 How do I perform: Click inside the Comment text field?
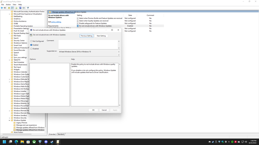click(88, 45)
